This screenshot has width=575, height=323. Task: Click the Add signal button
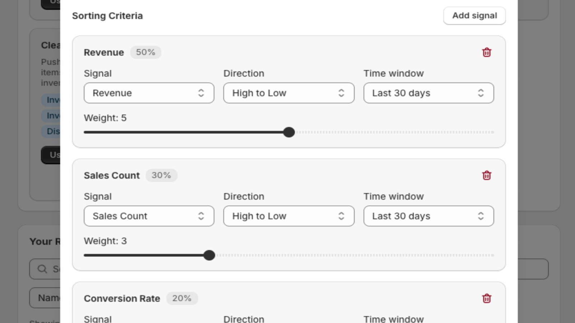point(474,16)
